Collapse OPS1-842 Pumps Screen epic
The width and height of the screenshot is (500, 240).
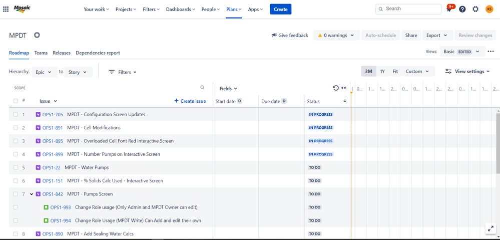31,194
